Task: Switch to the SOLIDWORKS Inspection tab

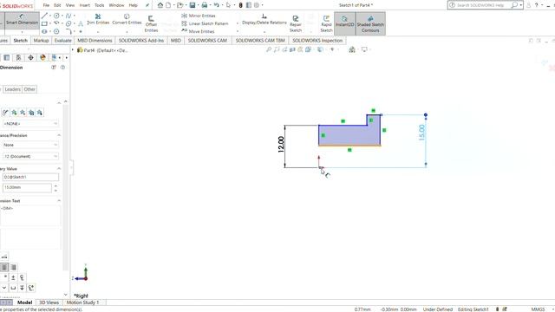Action: click(317, 41)
